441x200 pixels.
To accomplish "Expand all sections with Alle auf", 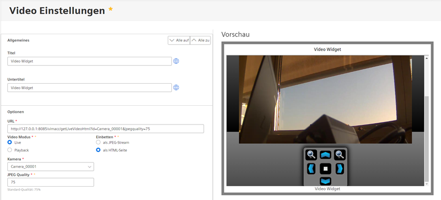I will point(179,40).
